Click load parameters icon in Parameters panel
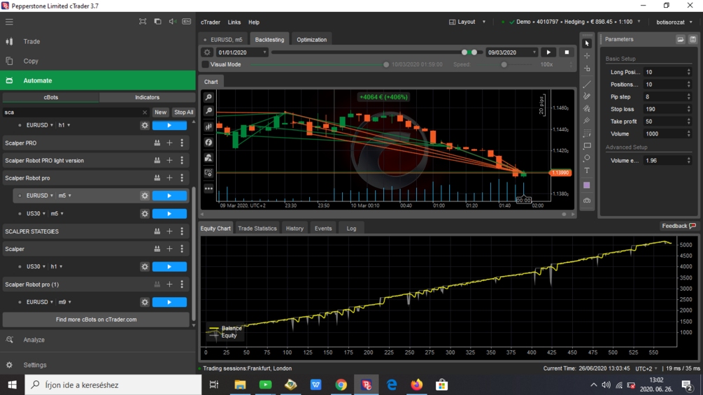This screenshot has height=395, width=703. (680, 39)
